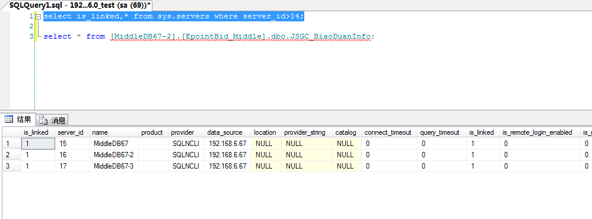
Task: Click is_remote_login_enabled cell in MiddleDB67-3 row
Action: (540, 166)
